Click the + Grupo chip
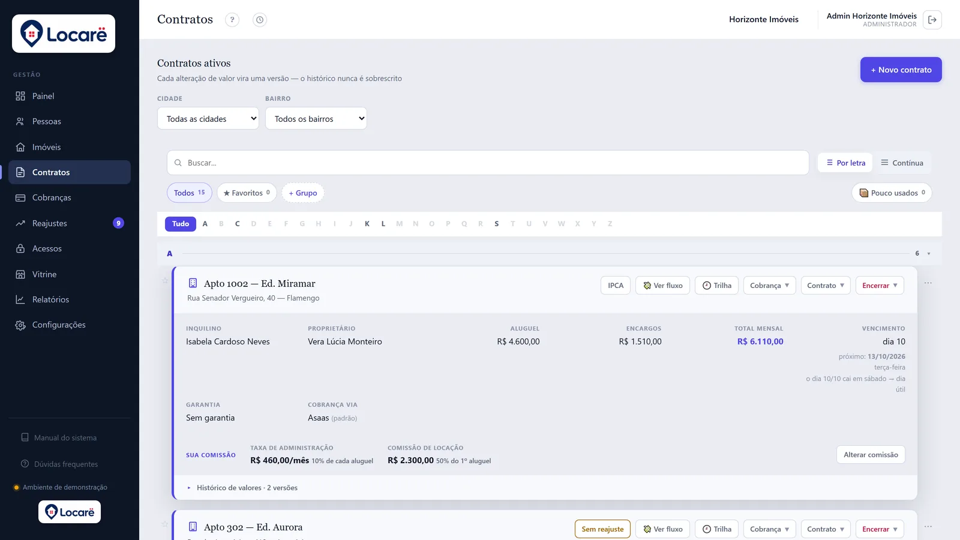 [303, 193]
